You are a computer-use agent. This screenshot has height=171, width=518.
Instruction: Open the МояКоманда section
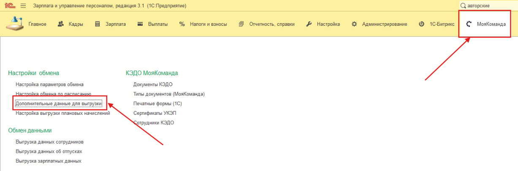point(485,24)
